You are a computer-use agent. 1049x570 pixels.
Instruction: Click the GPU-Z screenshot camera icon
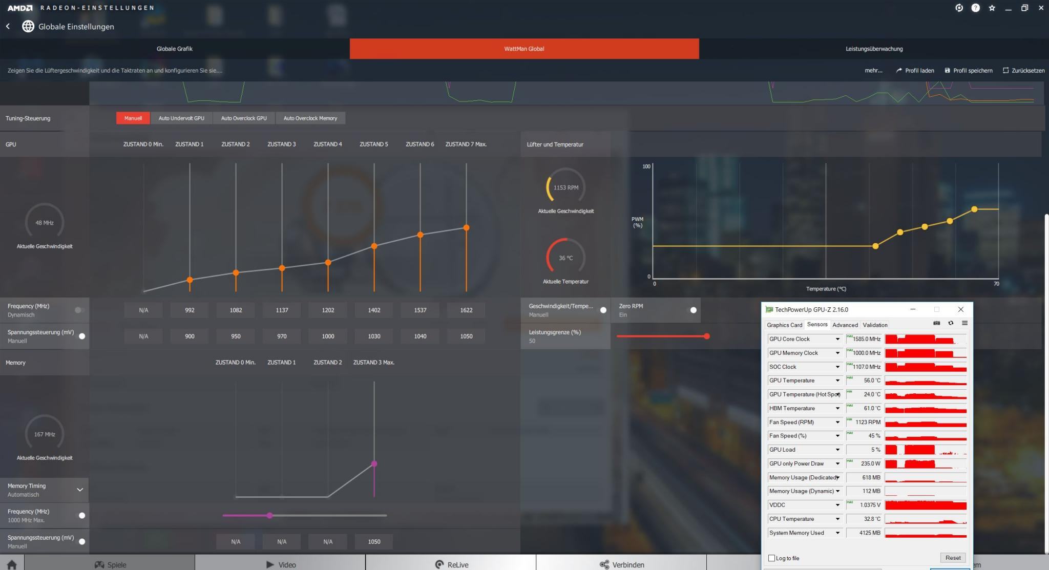pyautogui.click(x=936, y=323)
